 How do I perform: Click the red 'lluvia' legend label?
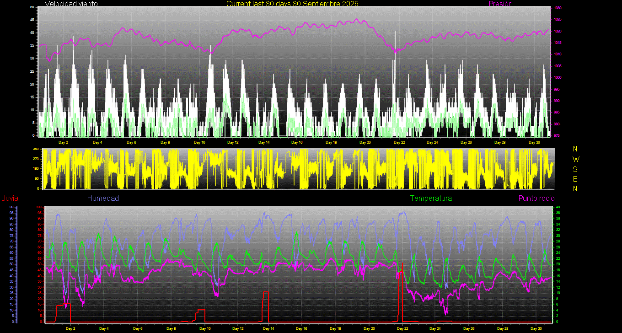10,198
